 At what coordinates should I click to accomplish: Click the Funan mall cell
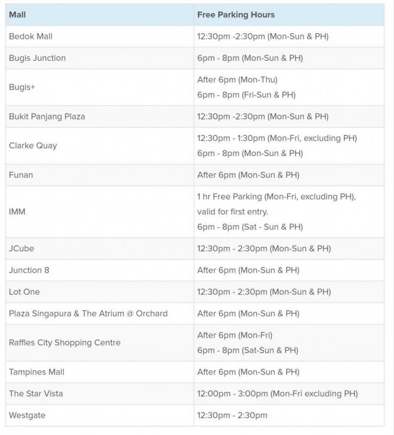tap(21, 175)
